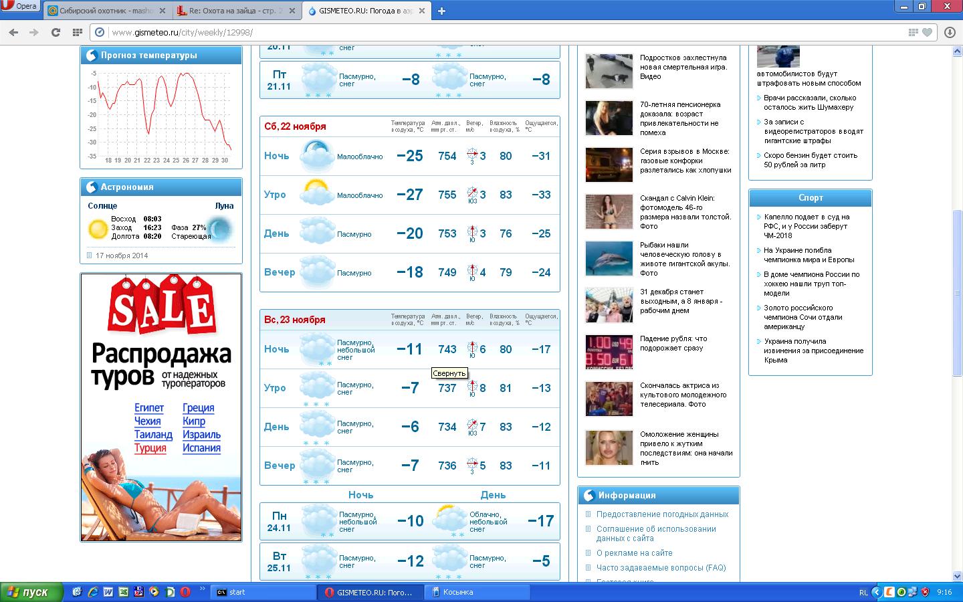Viewport: 963px width, 602px height.
Task: Expand hidden system tray icons arrow
Action: 876,592
